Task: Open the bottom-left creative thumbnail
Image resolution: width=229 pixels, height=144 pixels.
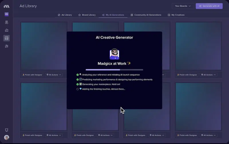Action: (44, 106)
